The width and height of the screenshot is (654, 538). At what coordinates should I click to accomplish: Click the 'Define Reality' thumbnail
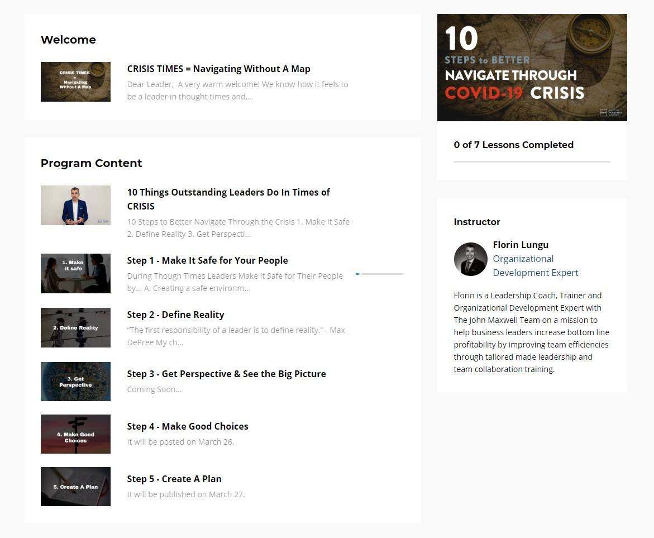75,327
